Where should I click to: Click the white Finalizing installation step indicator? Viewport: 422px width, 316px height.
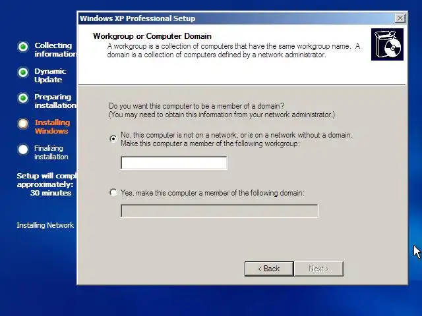pos(23,149)
